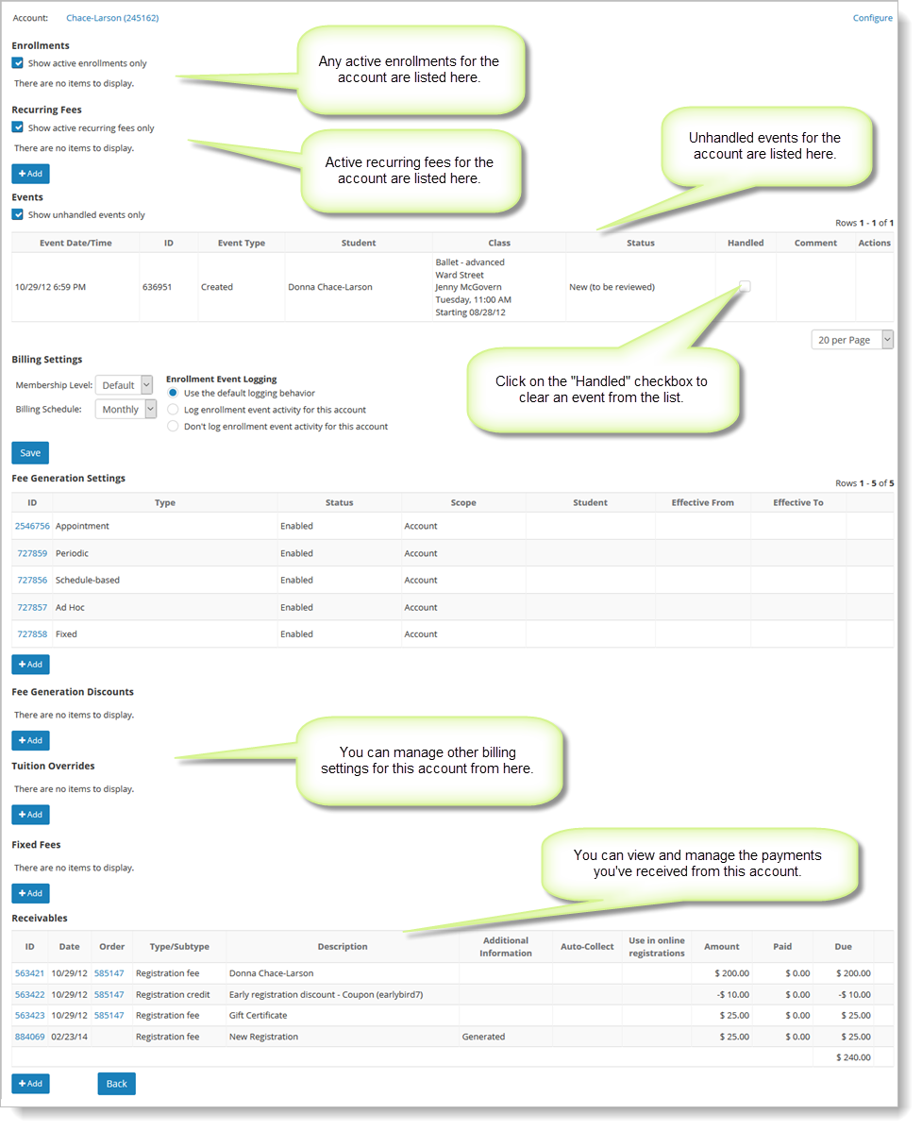Toggle Show unhandled events only checkbox

pyautogui.click(x=18, y=214)
